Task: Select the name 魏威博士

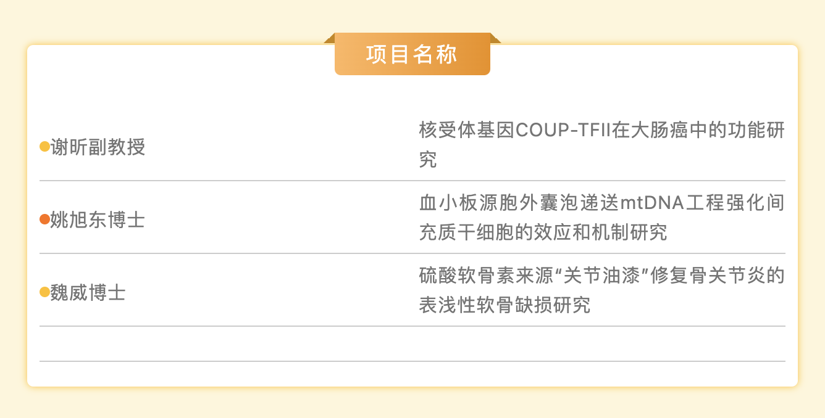Action: click(88, 292)
